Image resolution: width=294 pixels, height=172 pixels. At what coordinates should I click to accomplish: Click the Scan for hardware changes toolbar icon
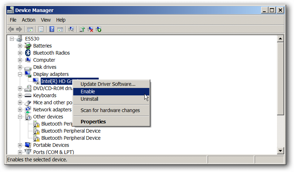point(71,29)
